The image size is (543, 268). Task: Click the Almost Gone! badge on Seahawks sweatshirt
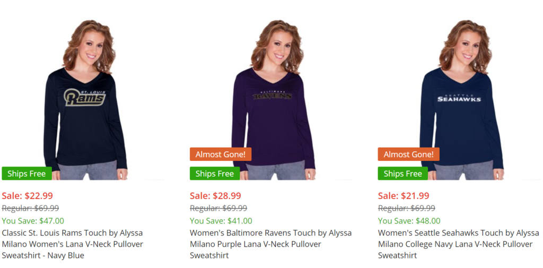coord(408,154)
